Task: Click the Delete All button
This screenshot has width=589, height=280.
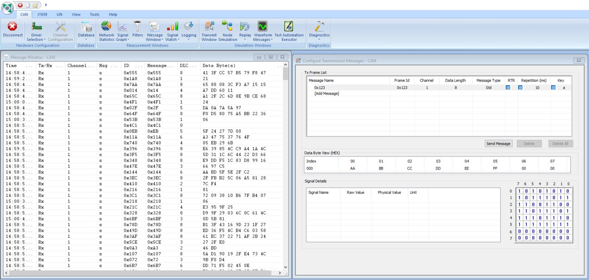Action: coord(560,143)
